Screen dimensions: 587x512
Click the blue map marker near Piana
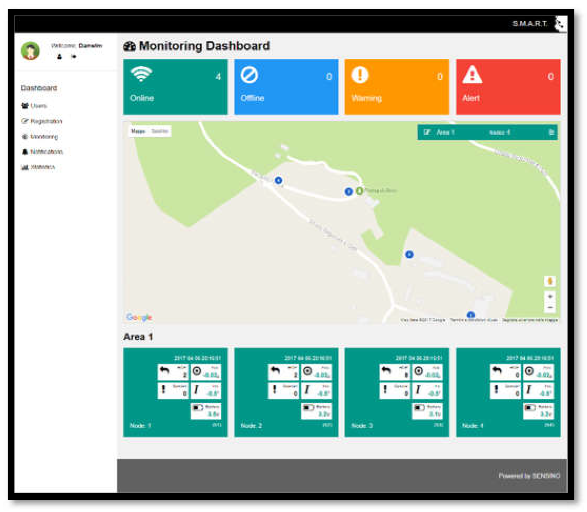coord(349,191)
